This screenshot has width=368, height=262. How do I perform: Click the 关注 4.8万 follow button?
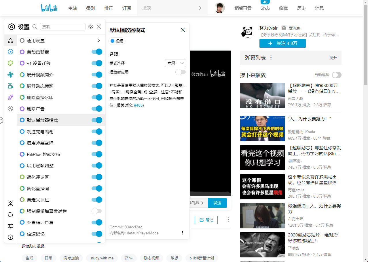[x=282, y=43]
